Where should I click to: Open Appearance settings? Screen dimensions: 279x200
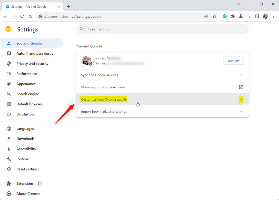[x=32, y=84]
